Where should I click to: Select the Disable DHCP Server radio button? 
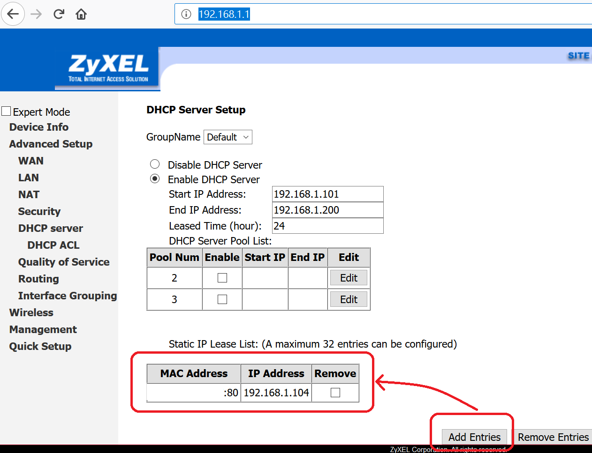[x=155, y=164]
